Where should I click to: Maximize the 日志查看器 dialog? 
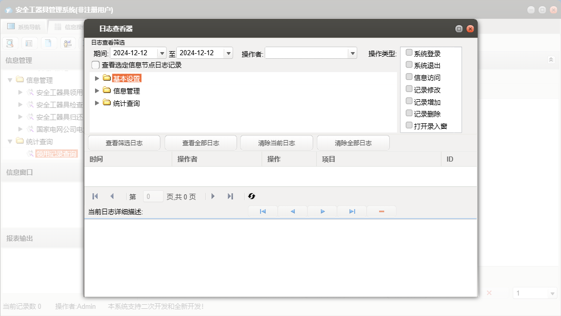(459, 29)
